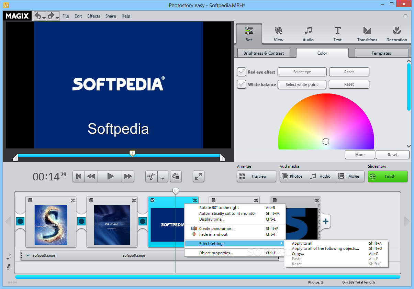Click the microphone narration track icon
This screenshot has height=289, width=414.
point(9,267)
